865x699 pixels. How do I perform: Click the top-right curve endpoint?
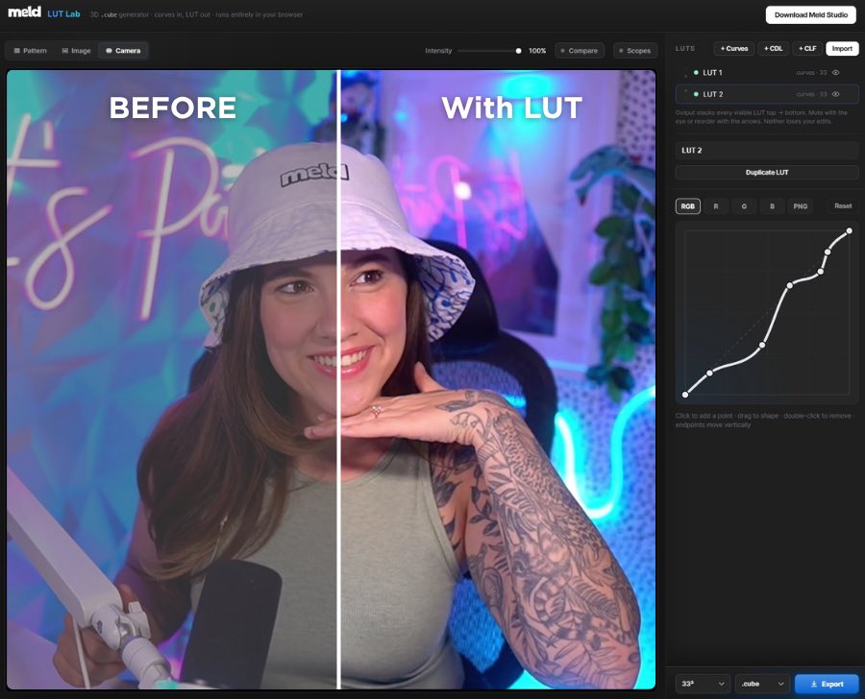coord(849,231)
